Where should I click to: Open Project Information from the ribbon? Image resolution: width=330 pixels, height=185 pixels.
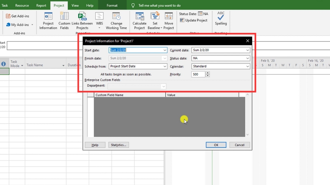[x=48, y=21]
